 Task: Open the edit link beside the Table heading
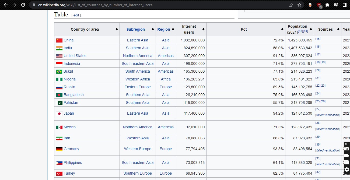[x=76, y=15]
